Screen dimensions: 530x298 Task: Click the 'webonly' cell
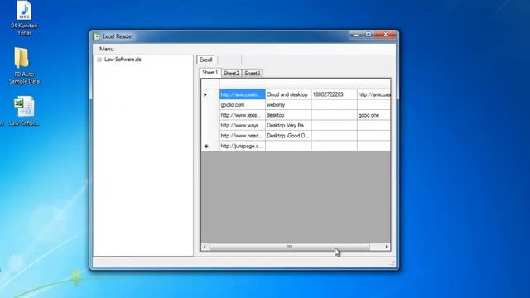point(288,105)
